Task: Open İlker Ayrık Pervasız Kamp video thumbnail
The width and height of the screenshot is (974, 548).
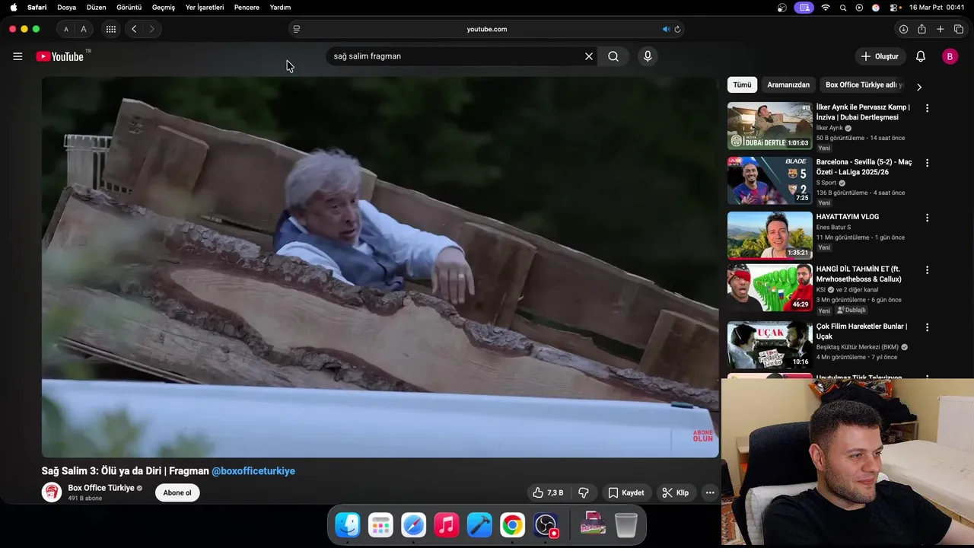Action: 769,126
